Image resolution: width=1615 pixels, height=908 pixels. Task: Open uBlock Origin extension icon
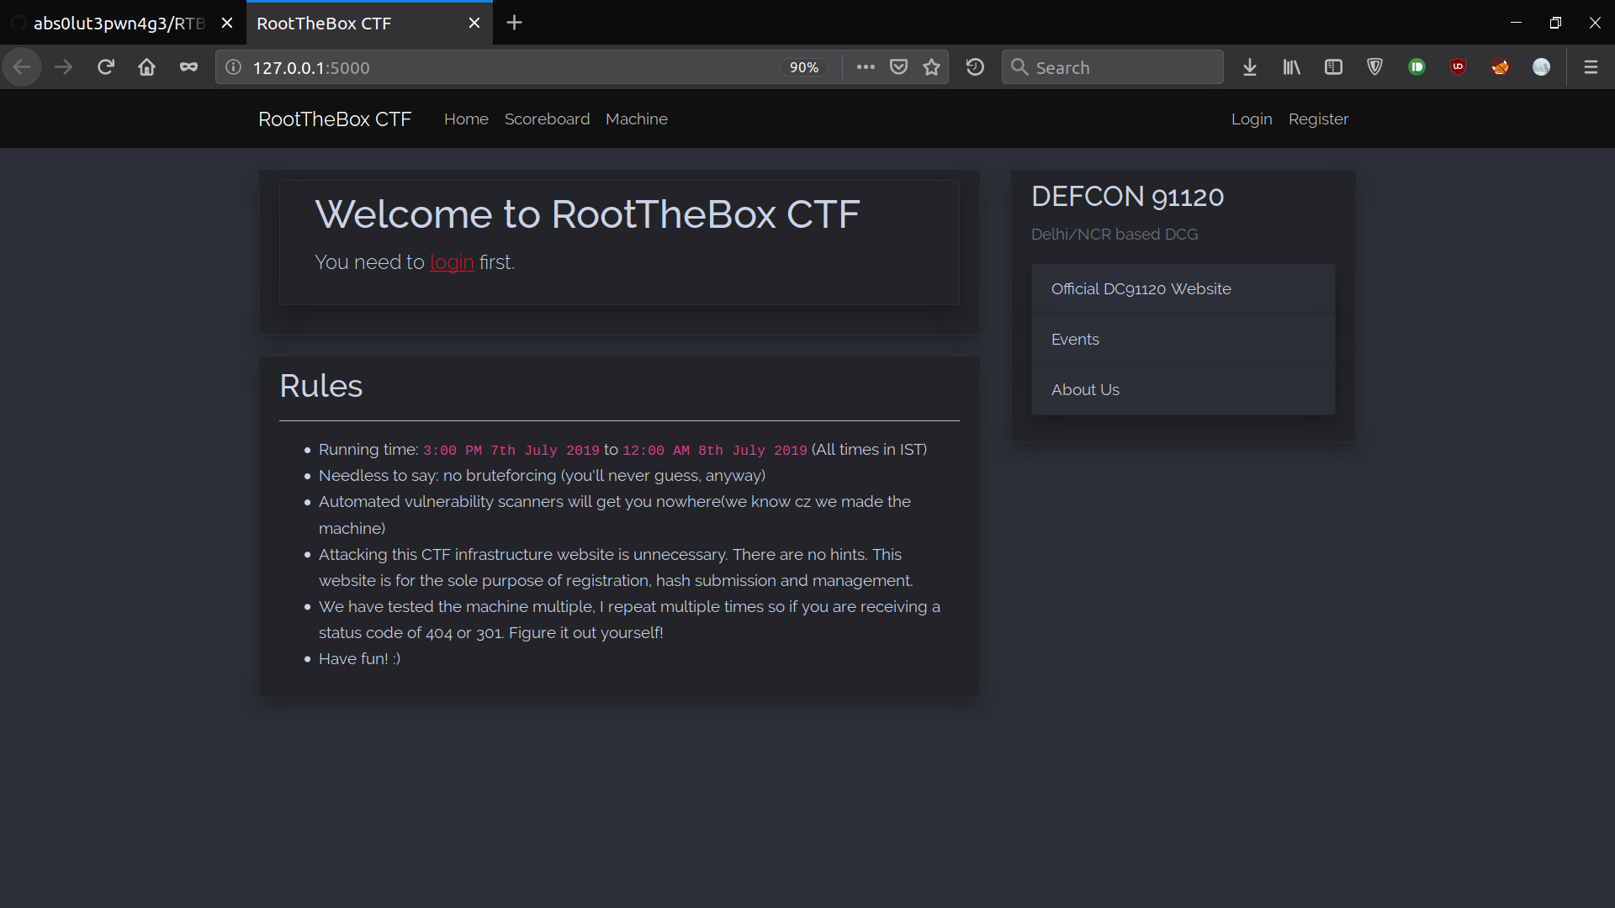click(1458, 67)
